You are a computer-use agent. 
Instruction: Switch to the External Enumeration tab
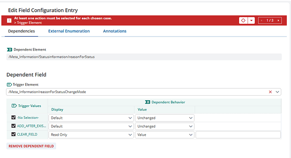(x=69, y=31)
